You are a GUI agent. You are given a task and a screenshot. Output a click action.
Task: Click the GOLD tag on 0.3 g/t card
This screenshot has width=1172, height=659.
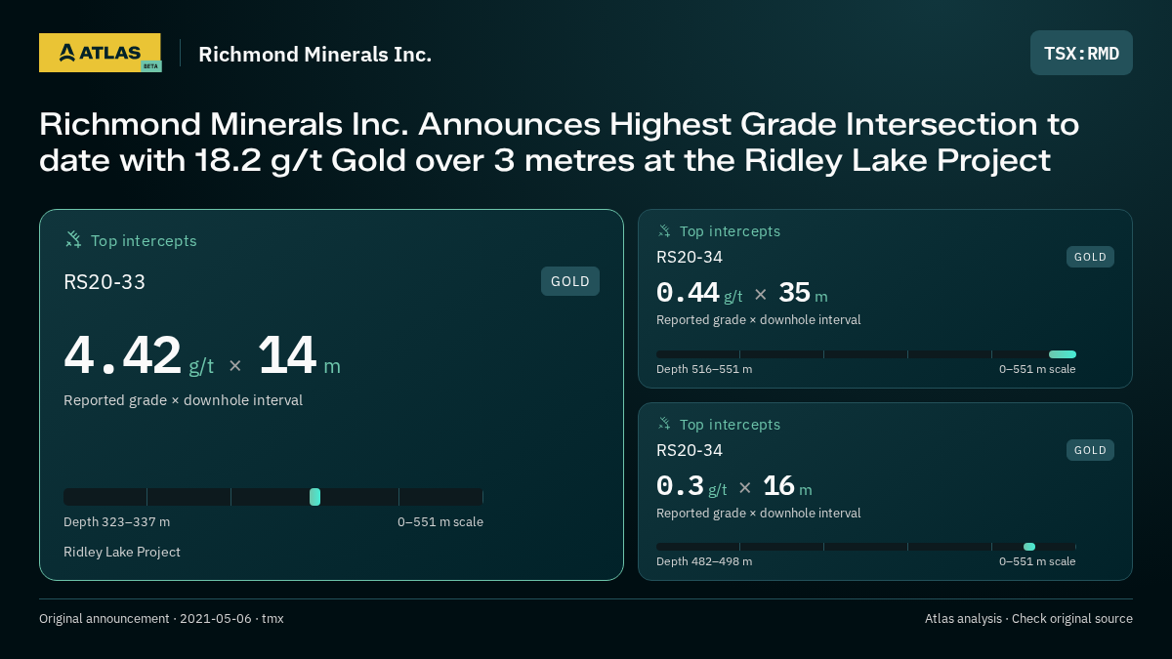point(1090,450)
